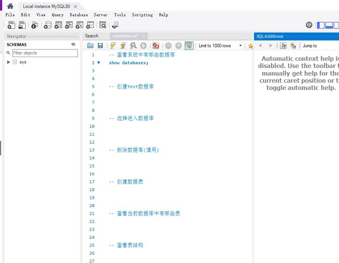
Task: Click the SQLAdditions panel header
Action: [x=296, y=36]
